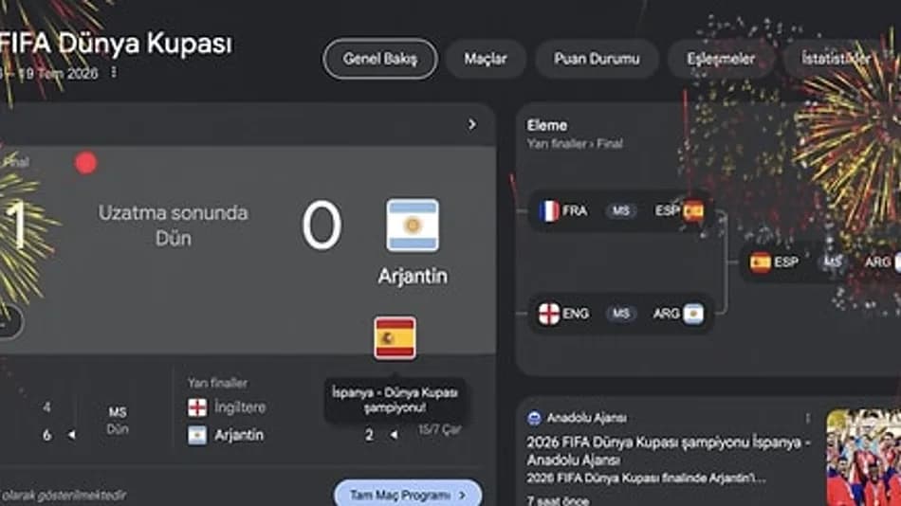
Task: Click the Eleme bracket section heading
Action: pyautogui.click(x=547, y=125)
